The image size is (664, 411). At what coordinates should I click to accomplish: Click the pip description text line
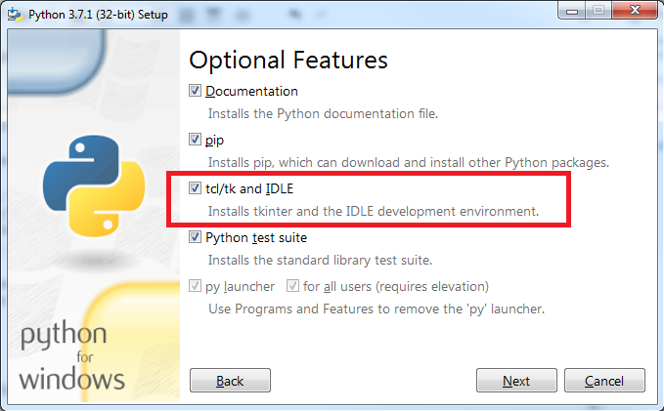pos(408,162)
